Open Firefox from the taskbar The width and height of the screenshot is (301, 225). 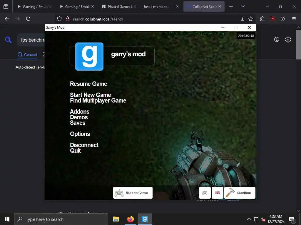(130, 219)
